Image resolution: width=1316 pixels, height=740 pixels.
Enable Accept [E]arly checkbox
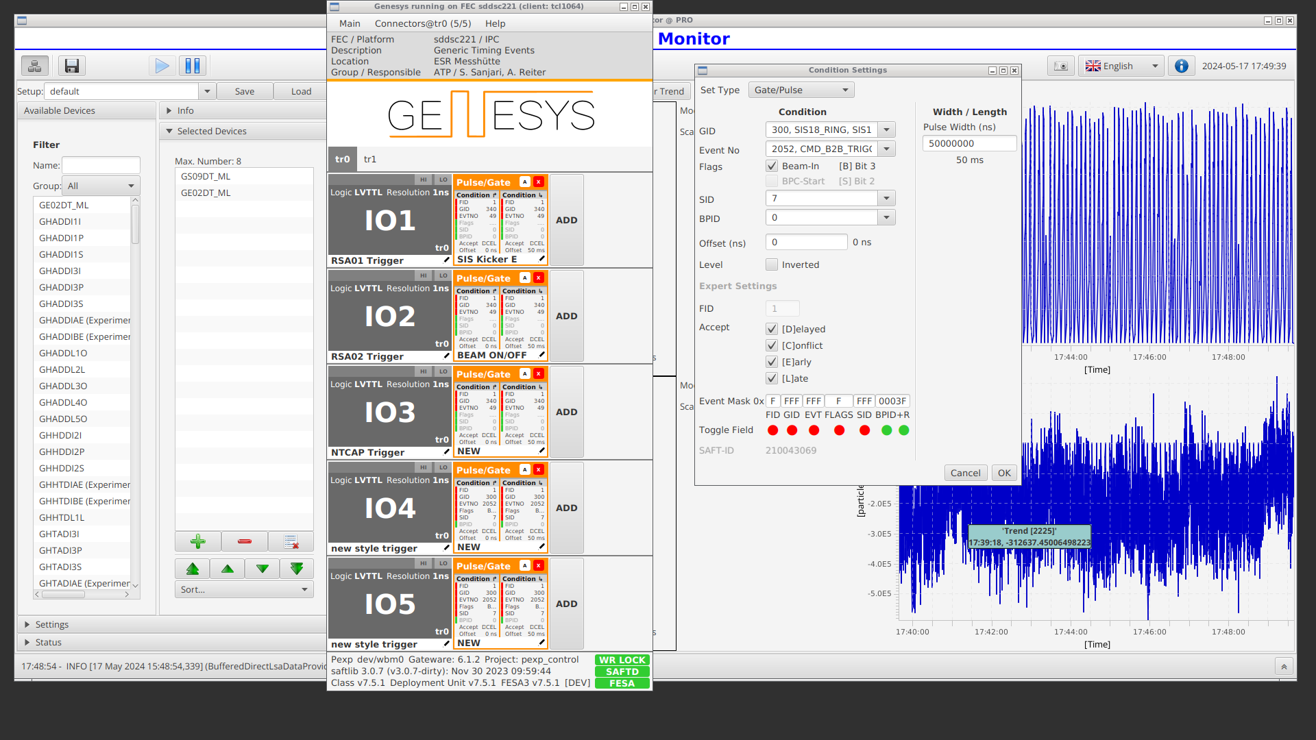[772, 361]
